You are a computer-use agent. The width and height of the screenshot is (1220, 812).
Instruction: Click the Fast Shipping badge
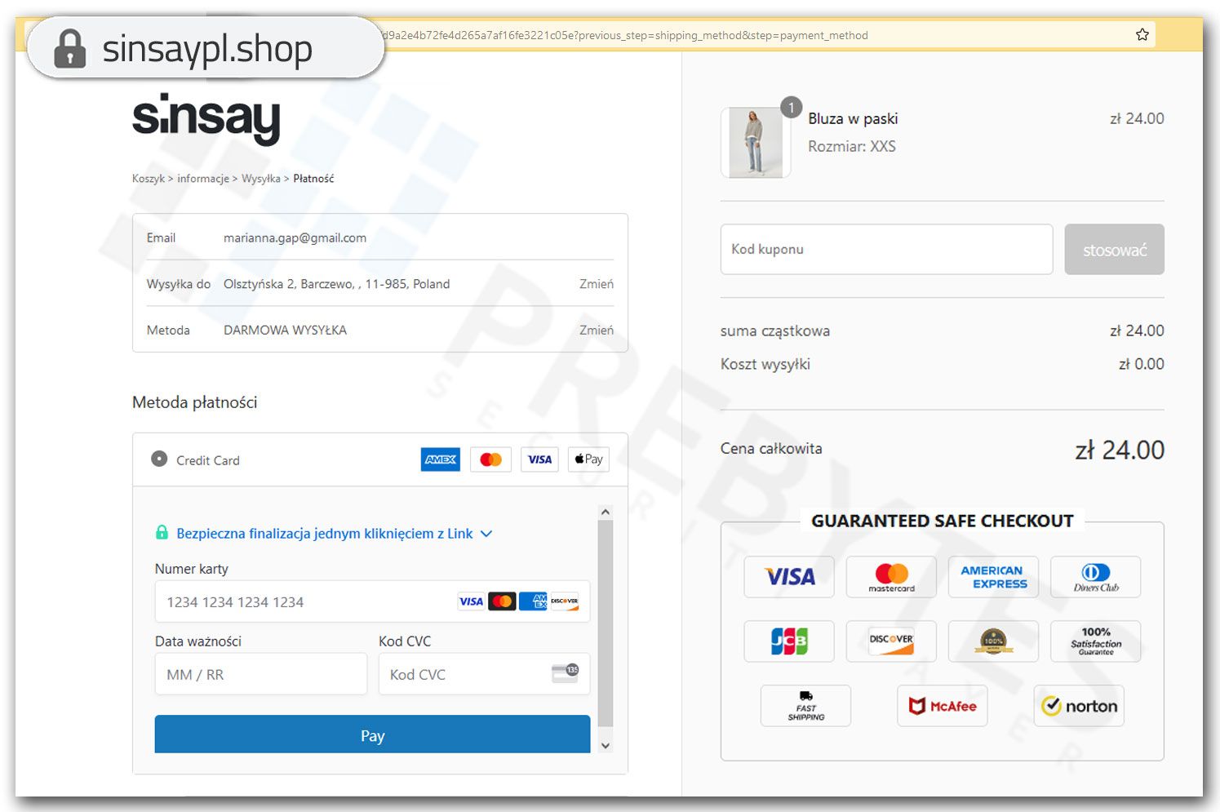(805, 706)
